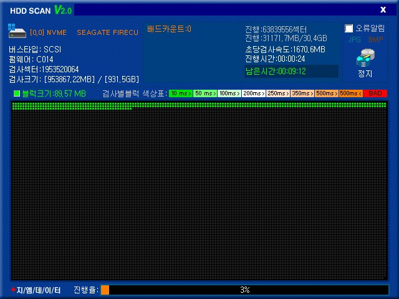Click the 10 ms green legend swatch
The width and height of the screenshot is (399, 299).
tap(181, 93)
